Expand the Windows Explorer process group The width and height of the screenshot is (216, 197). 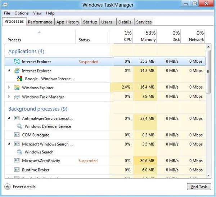click(9, 87)
